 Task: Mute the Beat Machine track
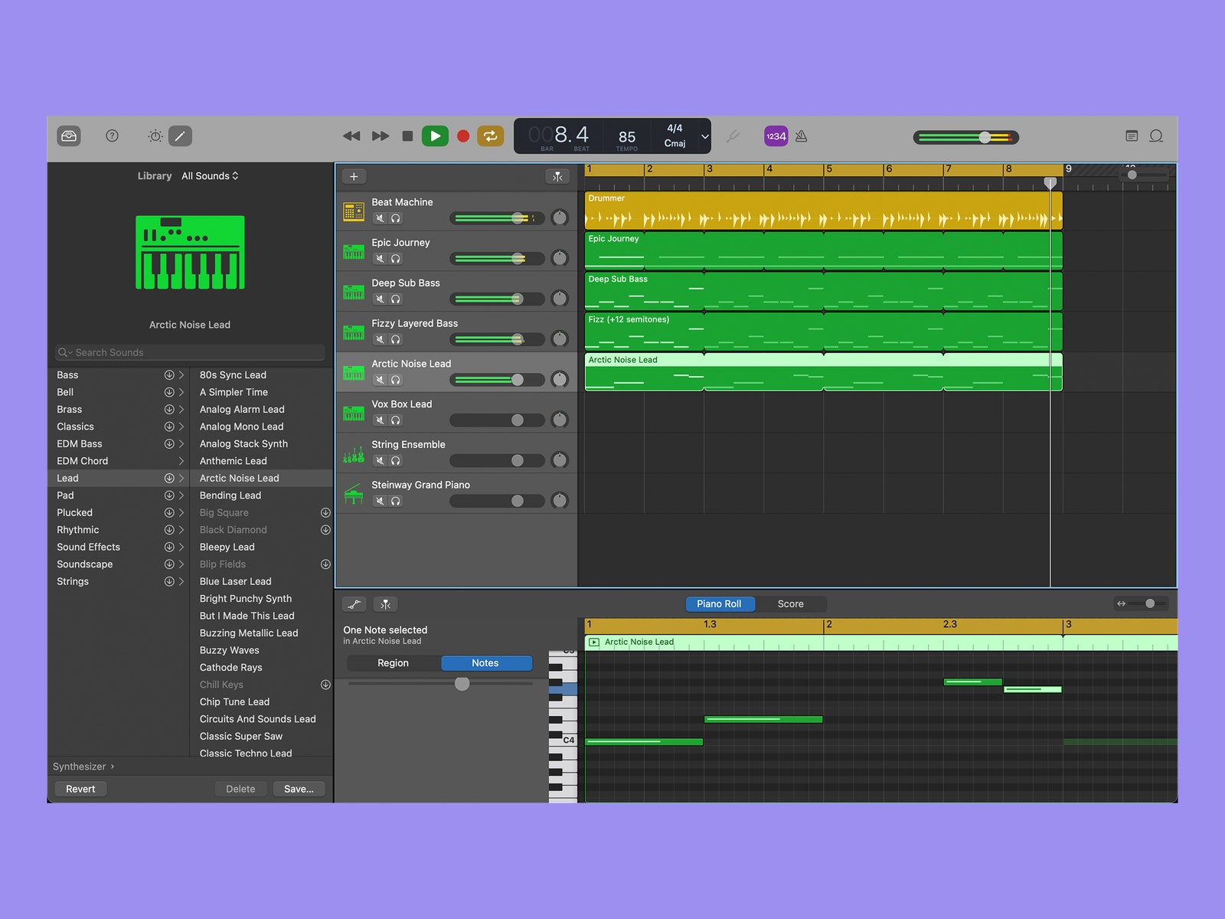pyautogui.click(x=380, y=218)
